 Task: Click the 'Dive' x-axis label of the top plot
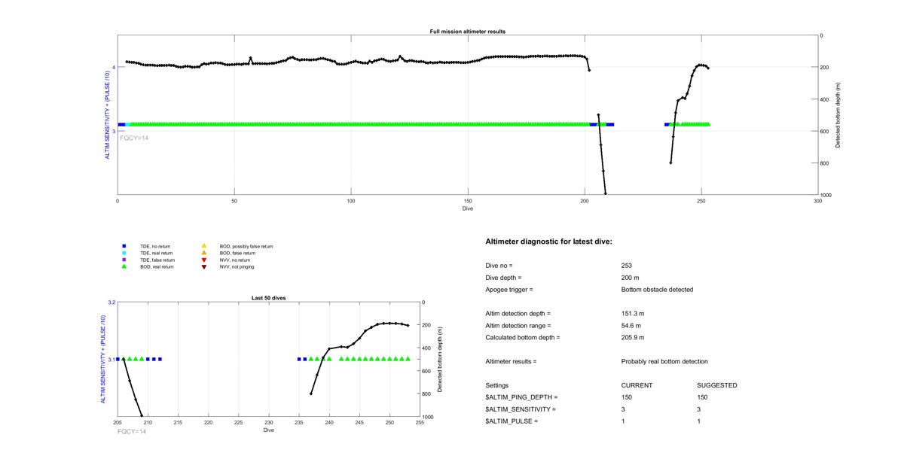click(468, 208)
